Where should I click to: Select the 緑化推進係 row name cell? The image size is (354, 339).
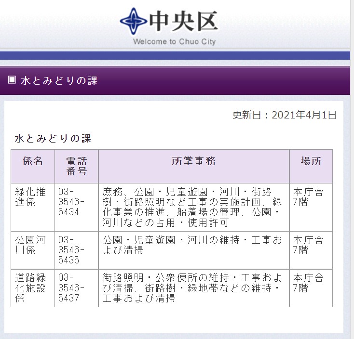(x=33, y=208)
